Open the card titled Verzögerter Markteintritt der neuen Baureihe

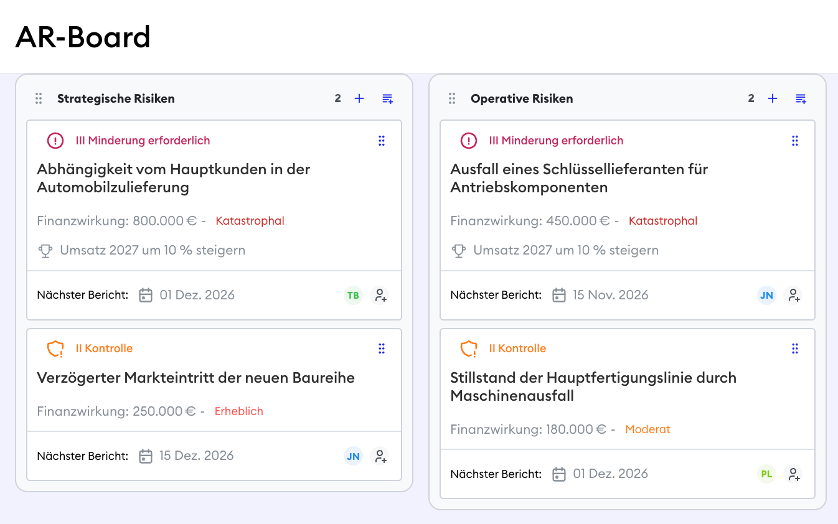(x=196, y=378)
